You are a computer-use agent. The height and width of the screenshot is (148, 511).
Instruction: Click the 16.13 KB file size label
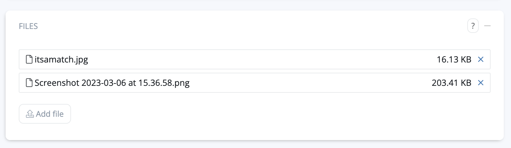pos(454,60)
